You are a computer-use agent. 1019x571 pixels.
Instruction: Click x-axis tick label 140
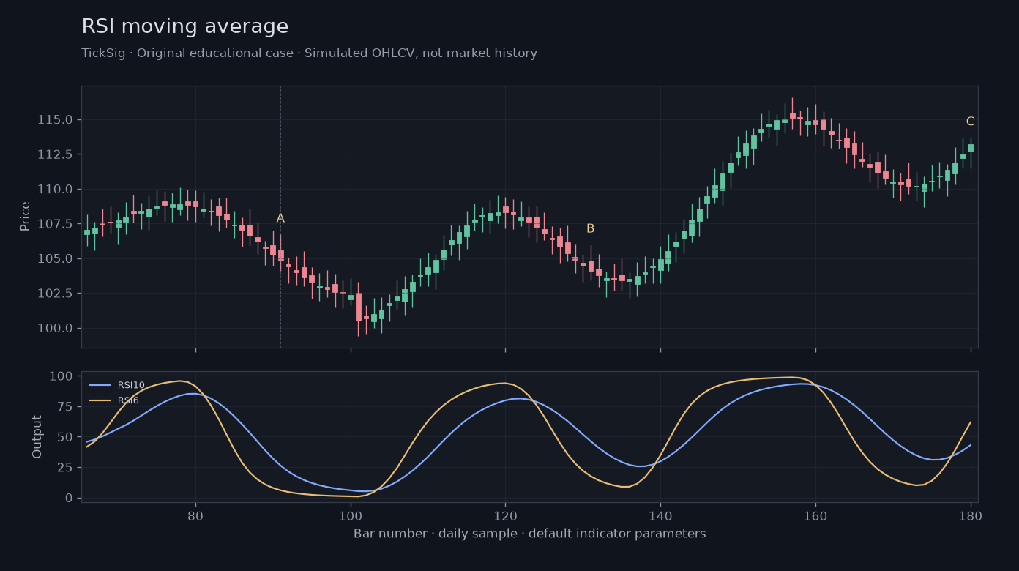[660, 515]
